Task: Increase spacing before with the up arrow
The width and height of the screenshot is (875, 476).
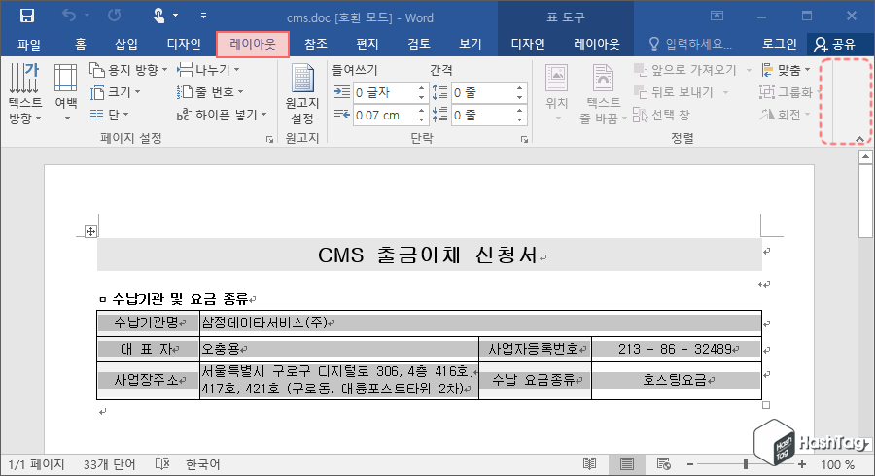Action: coord(519,88)
